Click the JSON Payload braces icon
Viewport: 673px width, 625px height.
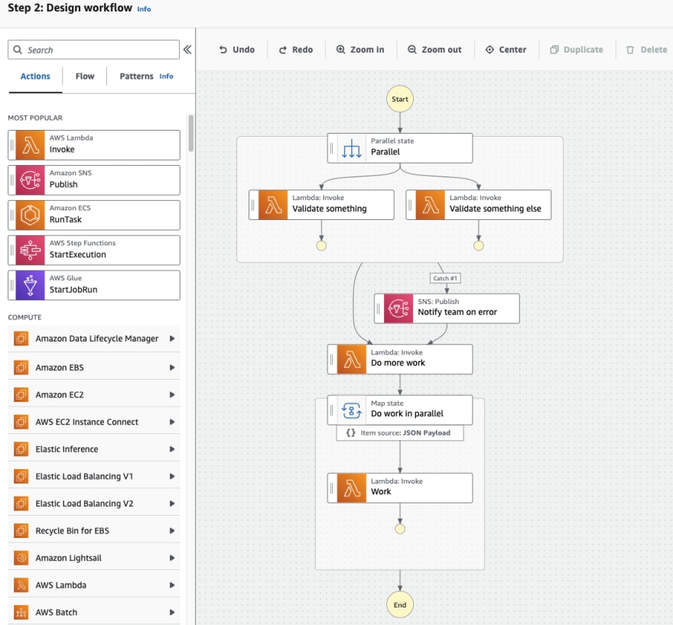(x=351, y=432)
